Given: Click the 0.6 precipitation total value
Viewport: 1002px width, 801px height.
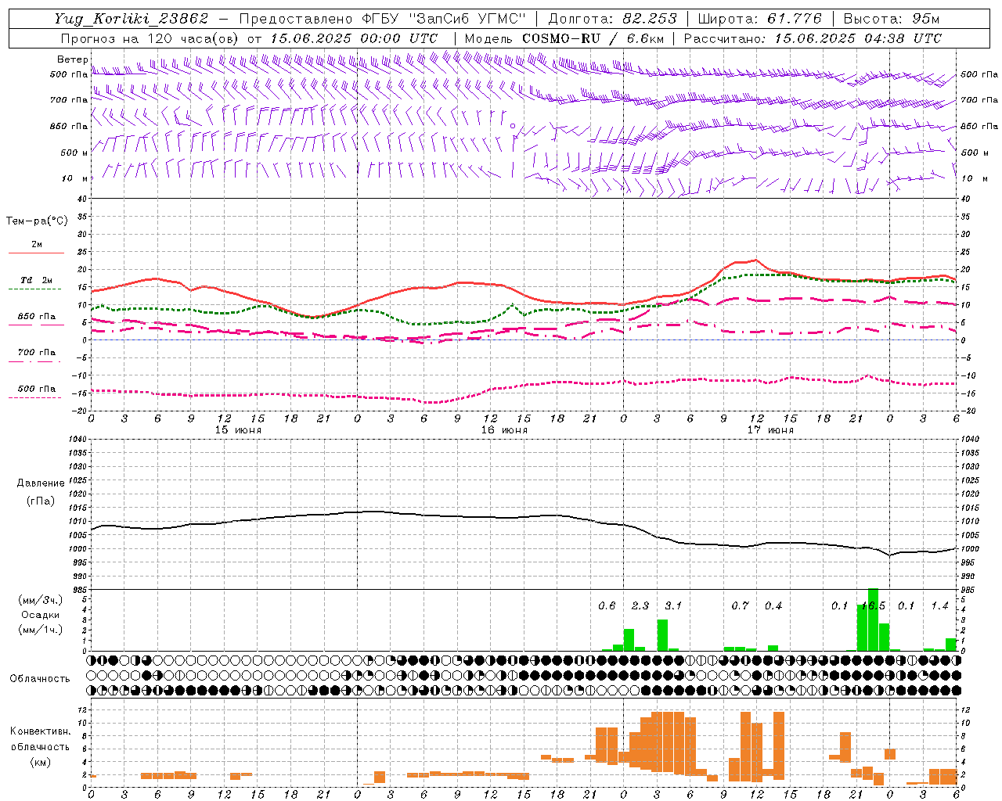Looking at the screenshot, I should click(x=607, y=606).
